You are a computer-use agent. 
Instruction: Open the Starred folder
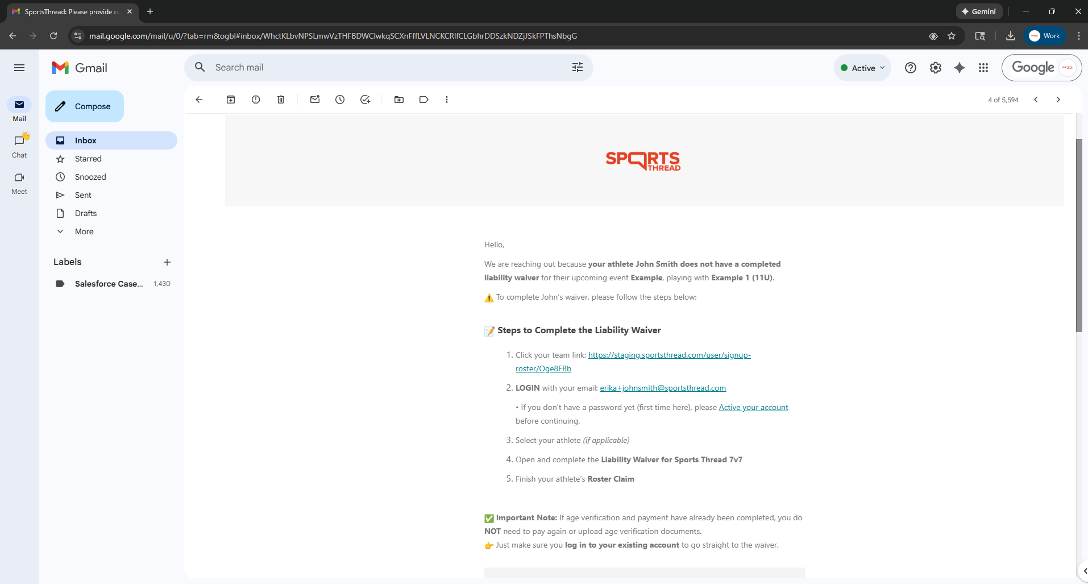[x=111, y=159]
